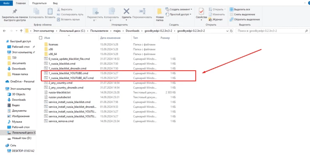Click the refresh button by address bar
Image resolution: width=310 pixels, height=155 pixels.
click(231, 31)
